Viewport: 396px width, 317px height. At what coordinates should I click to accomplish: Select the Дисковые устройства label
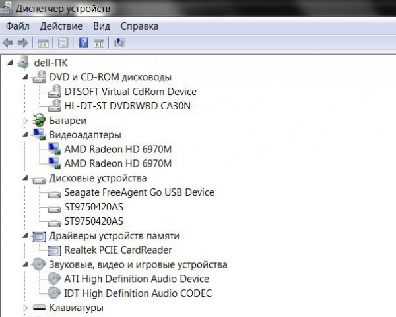tap(98, 179)
